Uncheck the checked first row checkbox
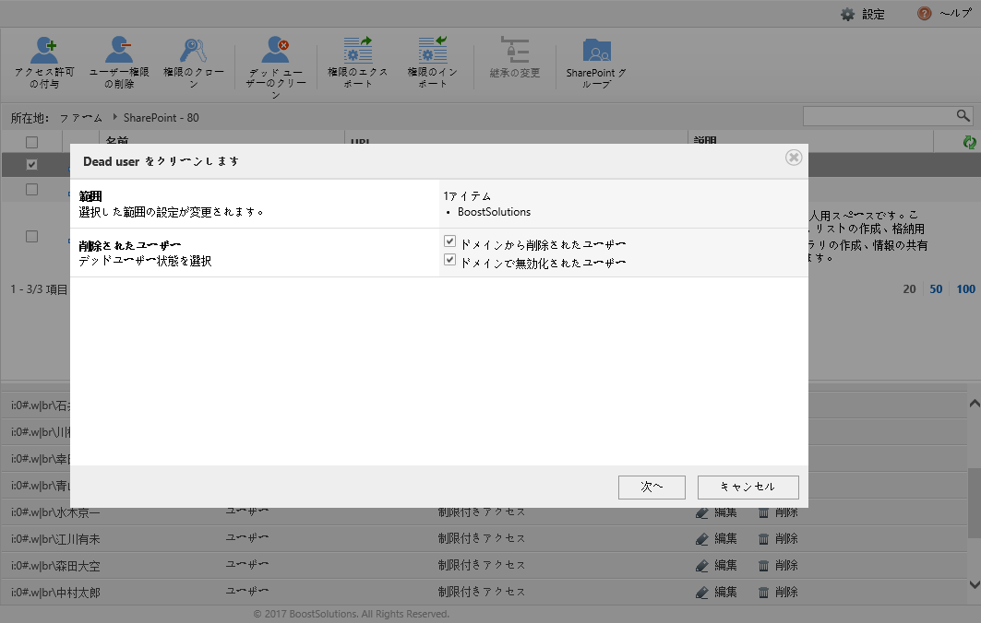981x623 pixels. pyautogui.click(x=32, y=164)
